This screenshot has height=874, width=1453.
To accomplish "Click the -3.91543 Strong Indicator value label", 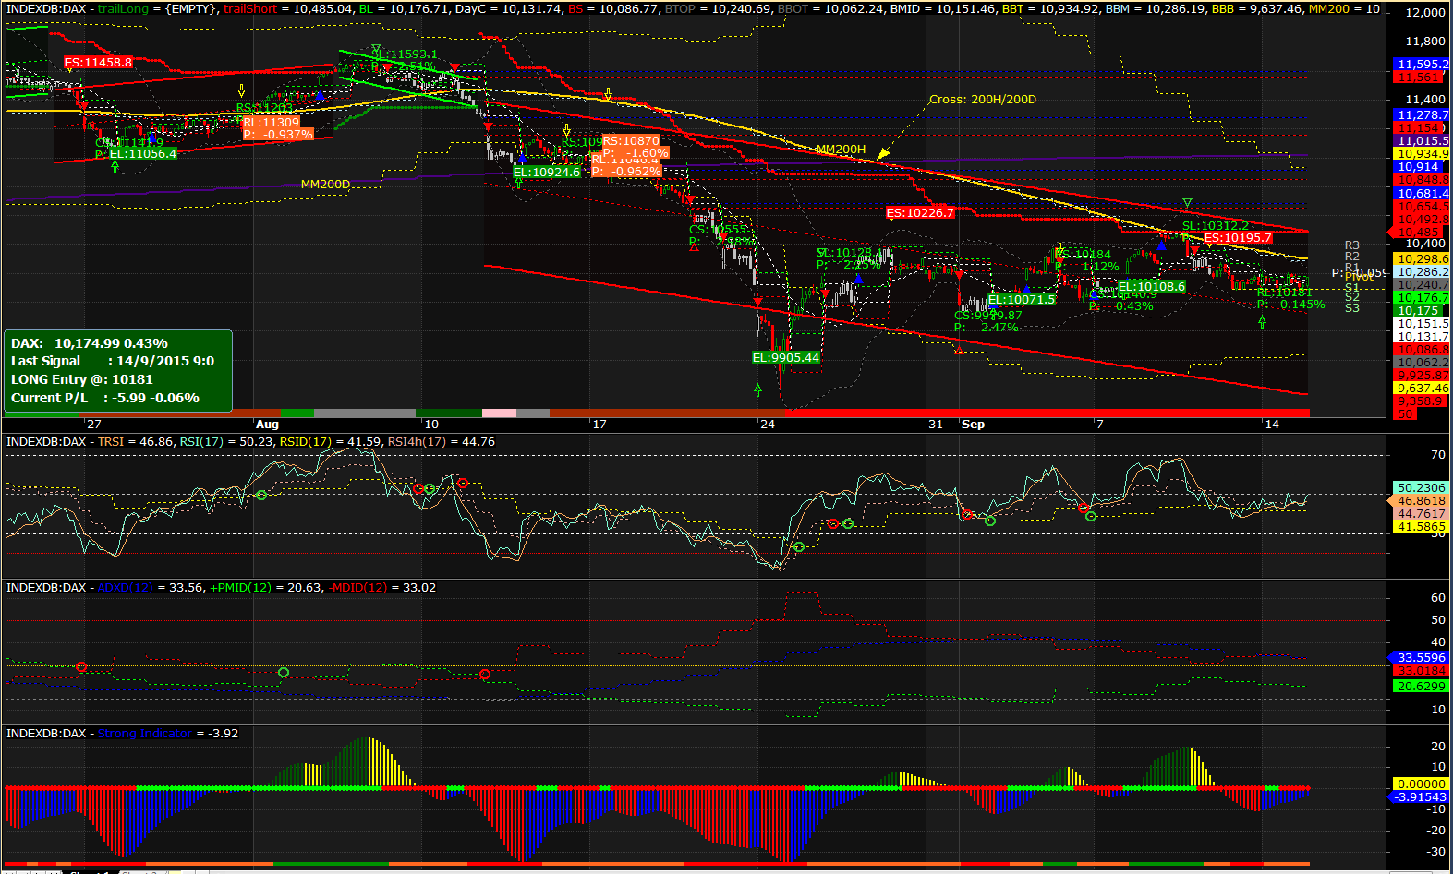I will click(x=1421, y=797).
